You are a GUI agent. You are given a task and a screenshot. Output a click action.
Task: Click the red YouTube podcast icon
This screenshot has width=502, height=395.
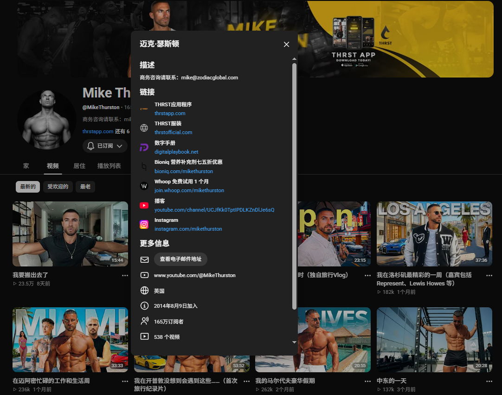click(144, 205)
